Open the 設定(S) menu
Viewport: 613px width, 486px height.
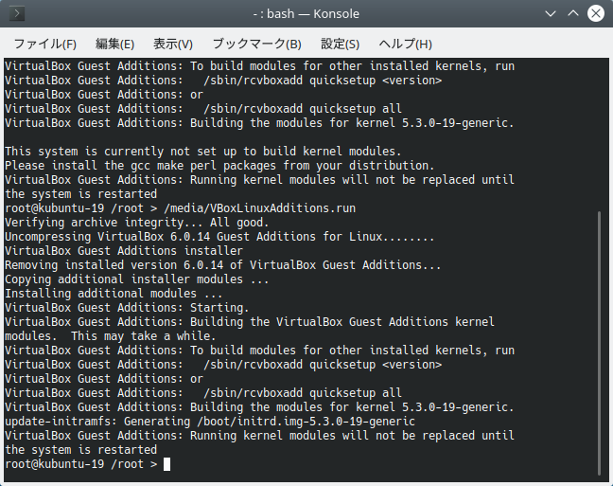(x=340, y=44)
